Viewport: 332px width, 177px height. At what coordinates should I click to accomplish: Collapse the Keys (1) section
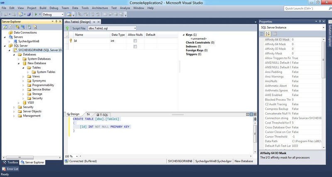pos(183,35)
